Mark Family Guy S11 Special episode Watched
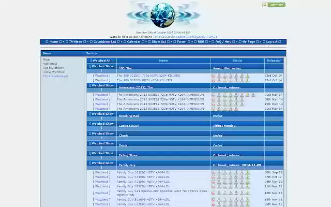 [x=101, y=193]
